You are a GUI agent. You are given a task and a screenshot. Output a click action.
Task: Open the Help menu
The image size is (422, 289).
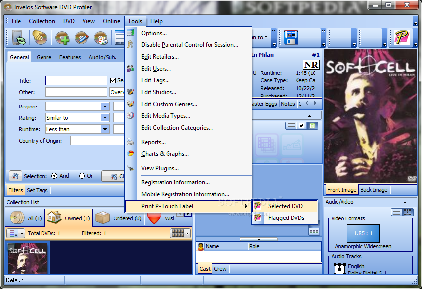(156, 21)
